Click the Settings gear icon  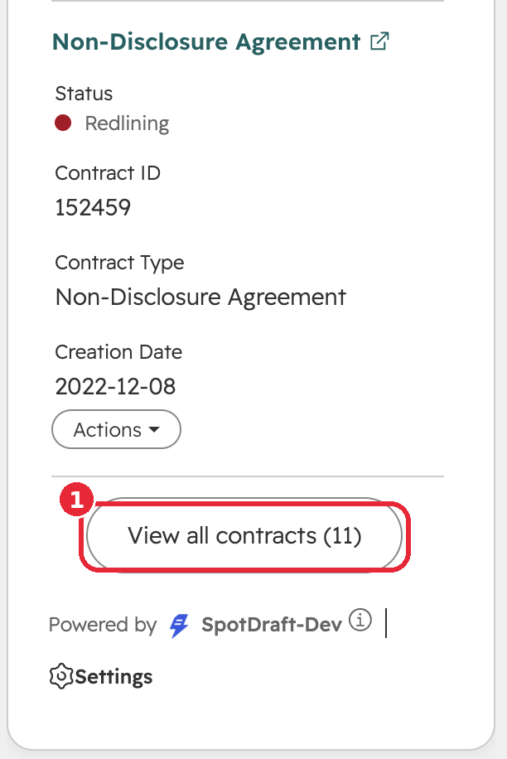click(61, 676)
